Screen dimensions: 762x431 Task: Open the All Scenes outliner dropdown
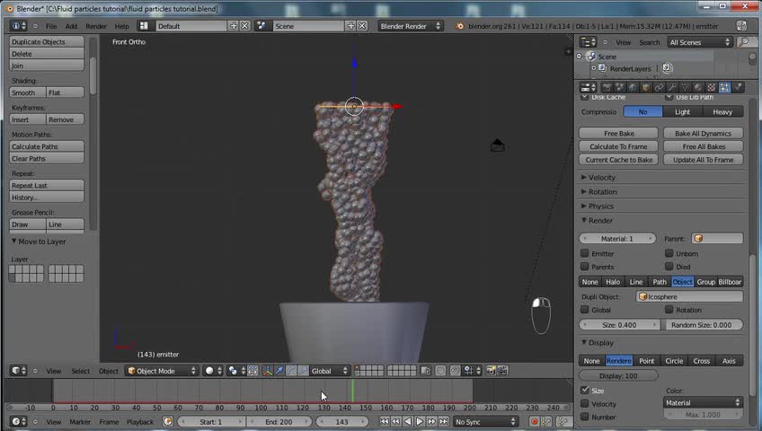coord(700,42)
